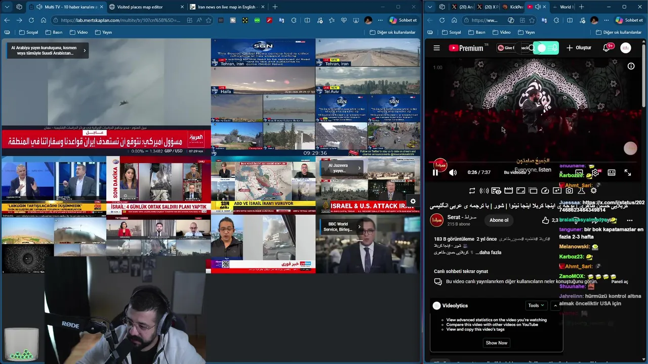648x364 pixels.
Task: Expand description with daha fazla
Action: [x=490, y=252]
